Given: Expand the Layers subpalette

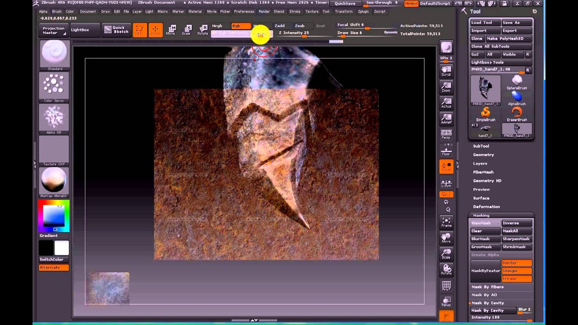Looking at the screenshot, I should coord(480,163).
